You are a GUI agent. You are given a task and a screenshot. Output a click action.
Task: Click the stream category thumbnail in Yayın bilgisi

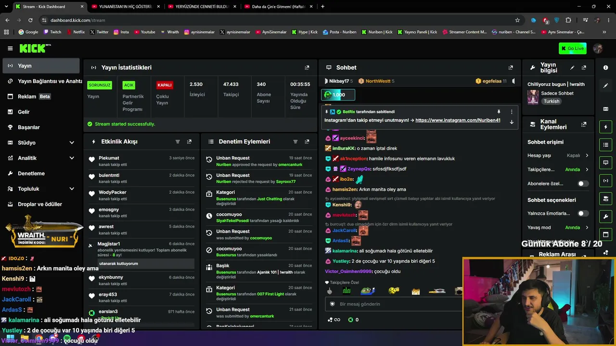(533, 97)
